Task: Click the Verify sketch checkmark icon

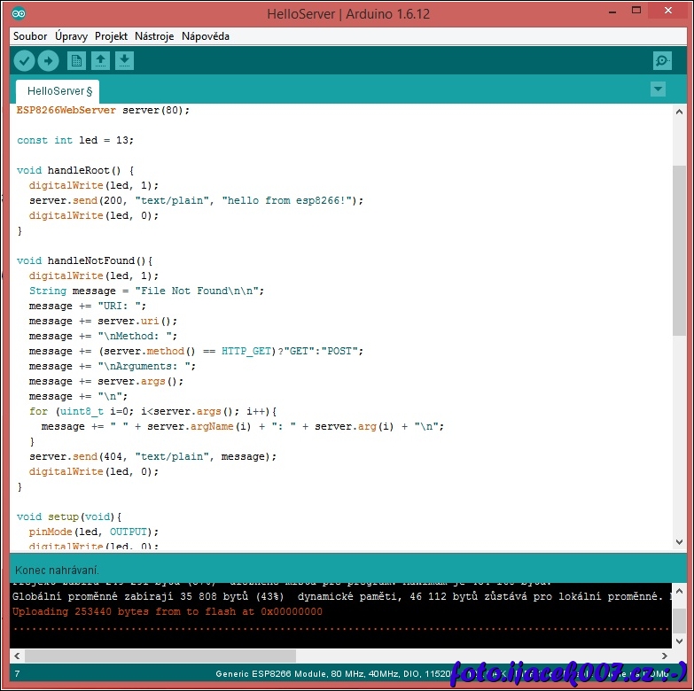Action: click(24, 60)
